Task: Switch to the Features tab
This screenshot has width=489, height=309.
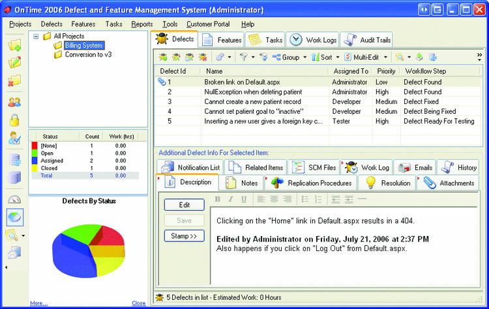Action: tap(222, 40)
